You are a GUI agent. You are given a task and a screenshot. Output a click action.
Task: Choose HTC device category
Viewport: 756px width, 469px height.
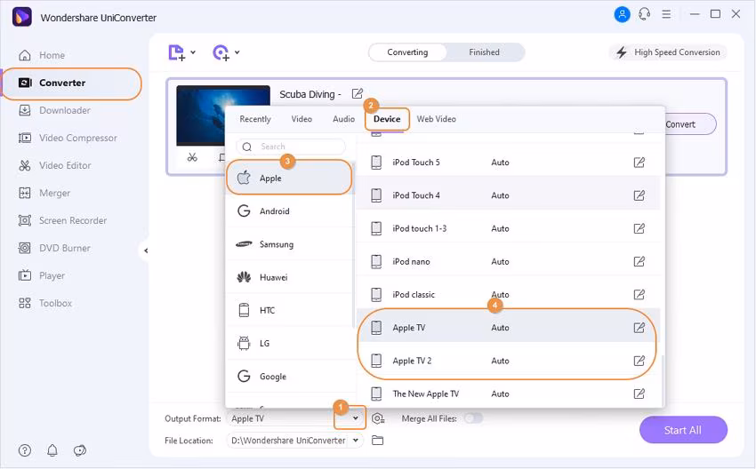click(289, 310)
